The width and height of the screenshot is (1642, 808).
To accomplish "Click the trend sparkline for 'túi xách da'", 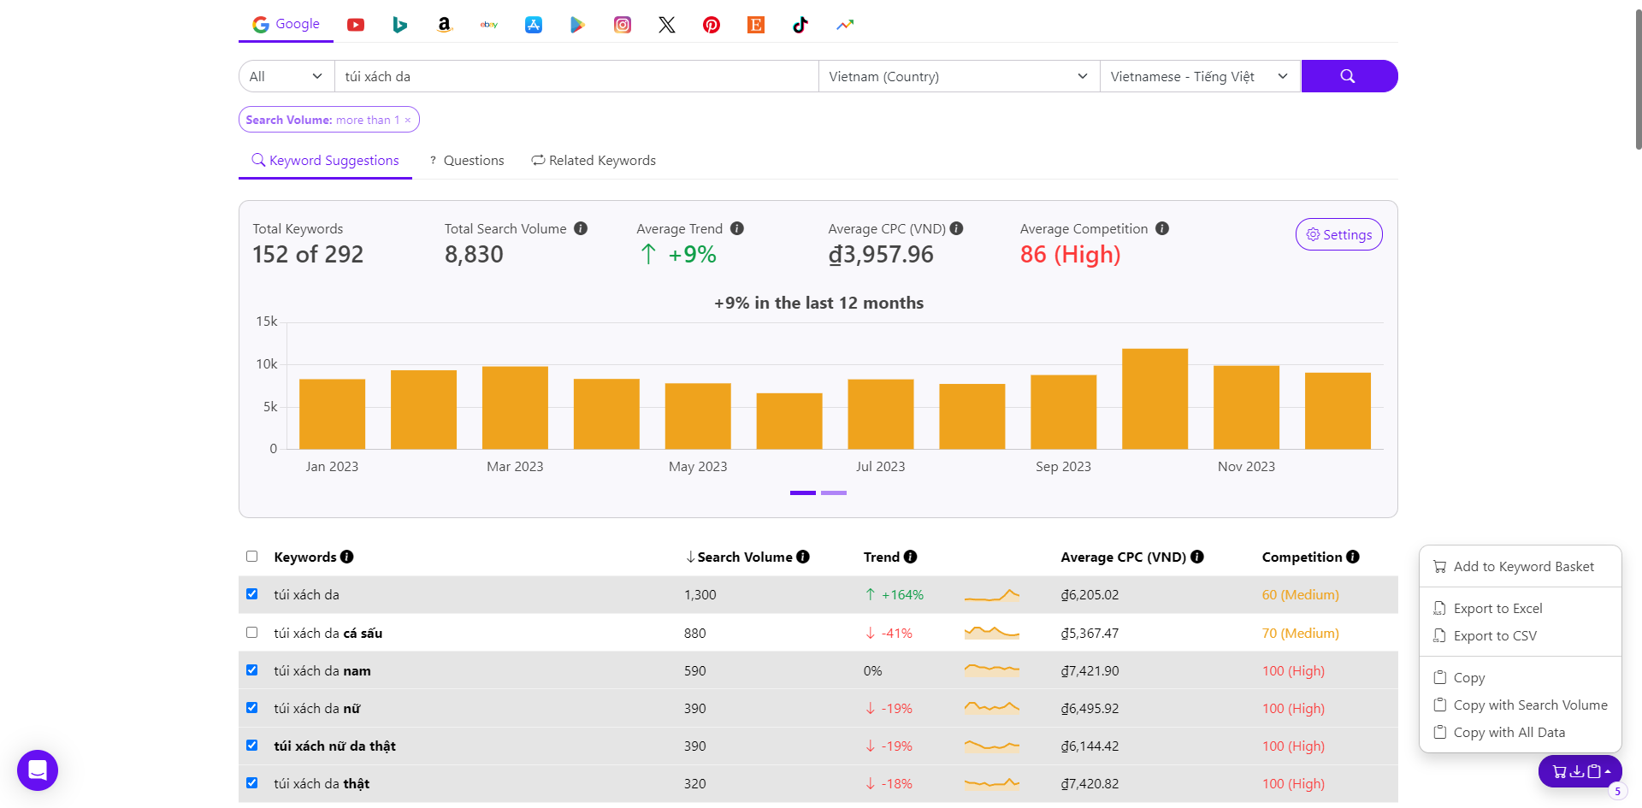I will pyautogui.click(x=992, y=595).
